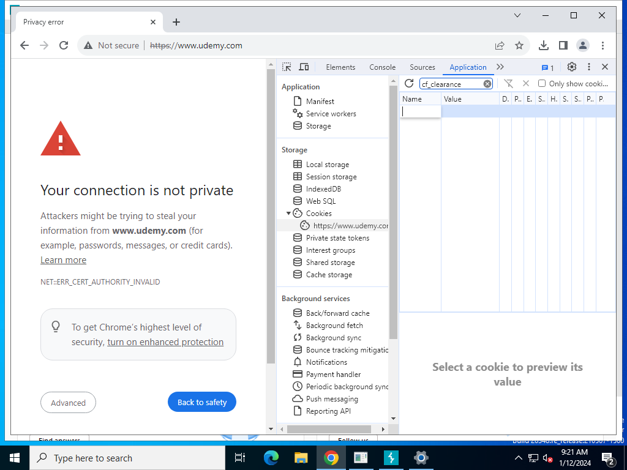Open Chrome main three-dot menu
Screen dimensions: 627x470
[603, 45]
